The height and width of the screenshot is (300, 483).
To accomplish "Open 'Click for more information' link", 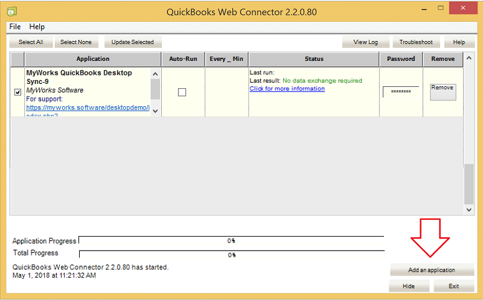I will tap(287, 88).
